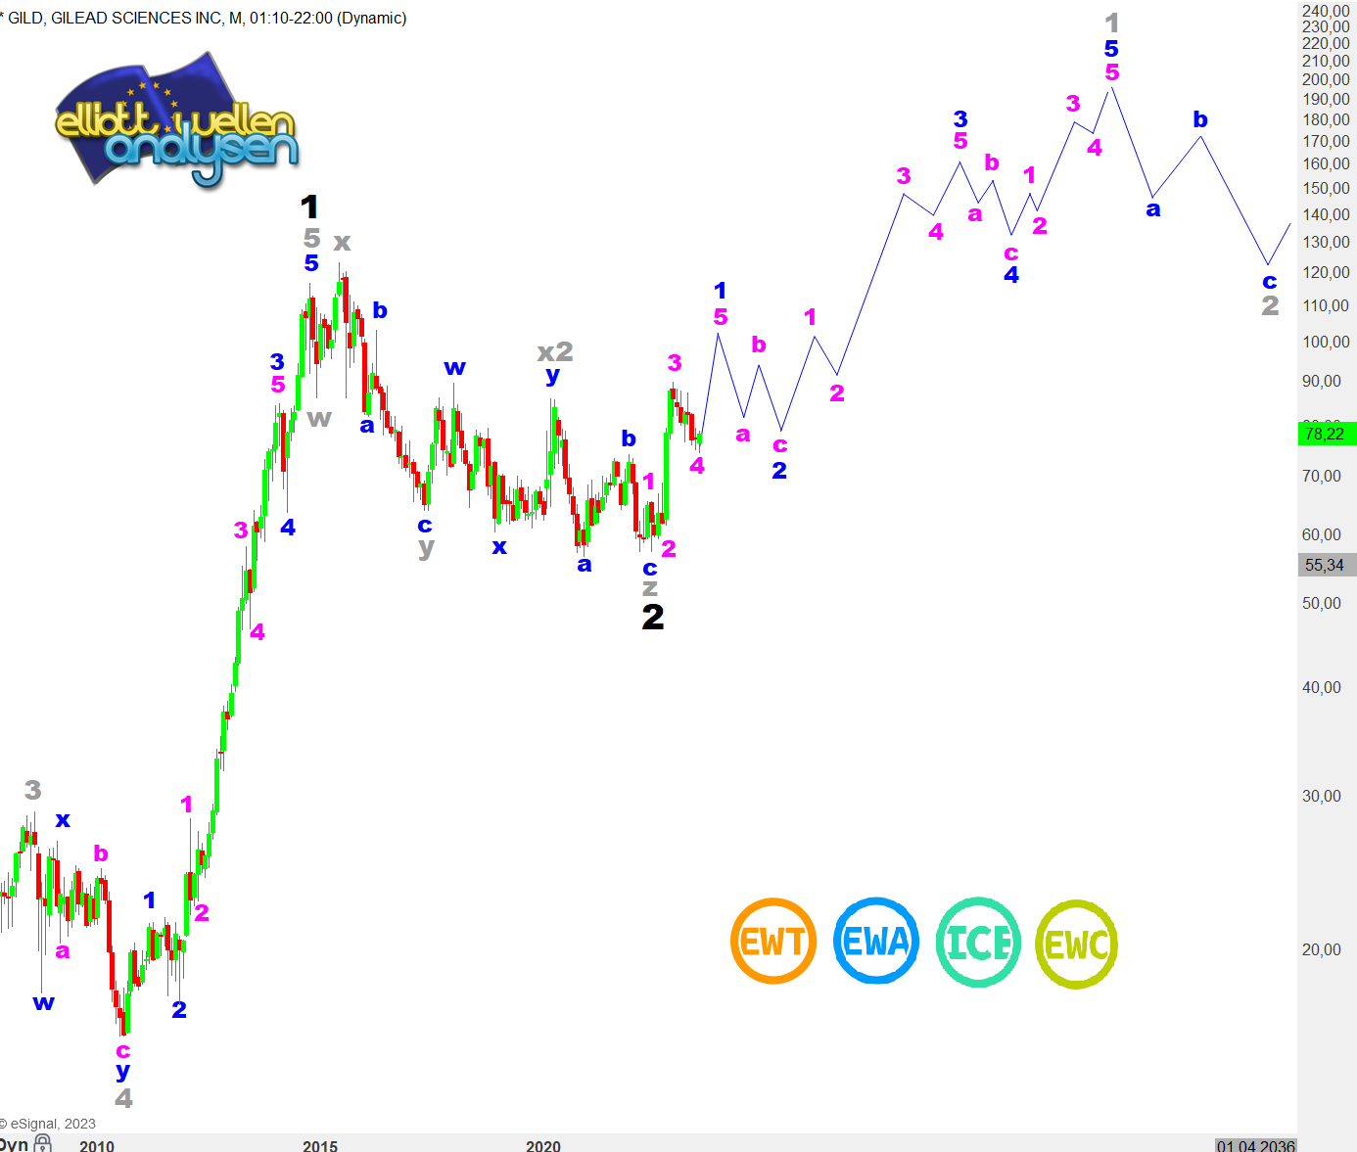Click the GILD chart title text
This screenshot has height=1152, width=1357.
tap(206, 18)
